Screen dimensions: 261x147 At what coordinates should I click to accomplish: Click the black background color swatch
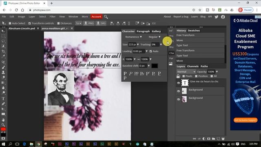tap(3, 134)
